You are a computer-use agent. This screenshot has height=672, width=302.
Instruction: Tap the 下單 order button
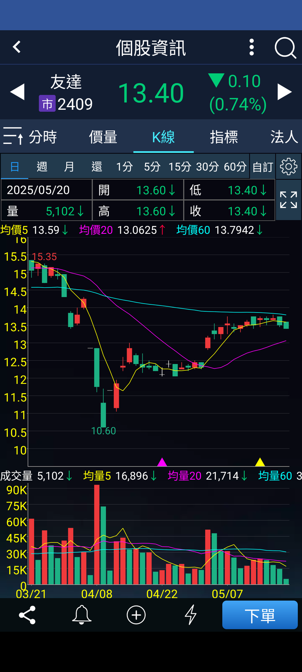point(260,615)
